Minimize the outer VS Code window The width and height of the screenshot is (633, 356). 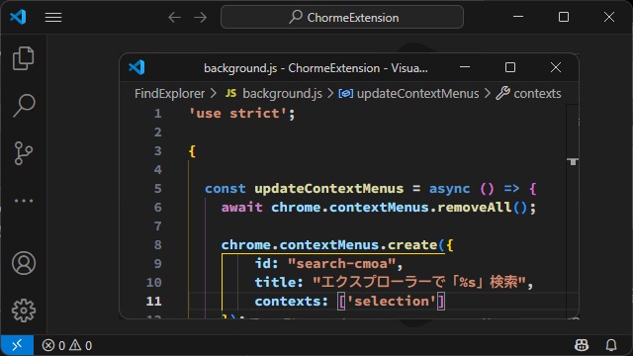click(518, 17)
